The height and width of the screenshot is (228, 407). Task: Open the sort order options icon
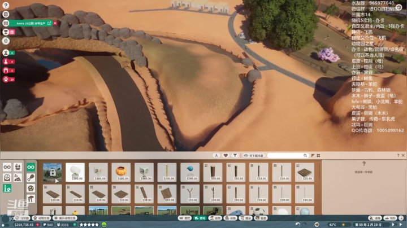click(x=313, y=155)
